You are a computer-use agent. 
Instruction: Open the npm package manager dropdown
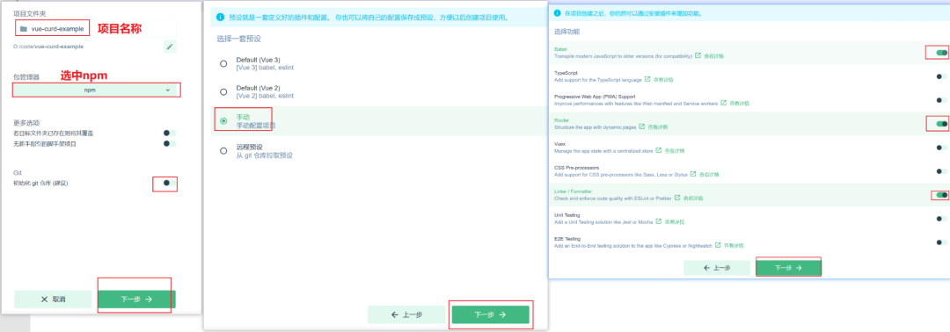tap(96, 90)
